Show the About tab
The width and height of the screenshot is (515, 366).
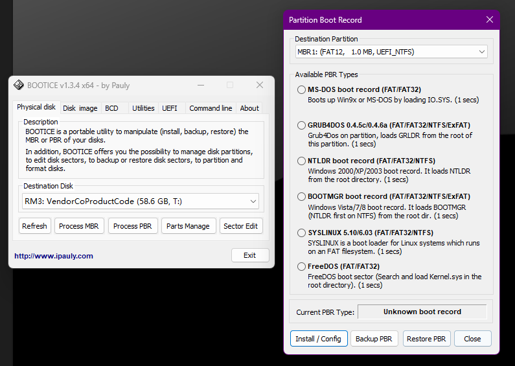[249, 108]
